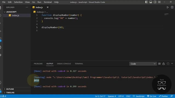
Task: Click line number 2 in the gutter
Action: (x=37, y=18)
